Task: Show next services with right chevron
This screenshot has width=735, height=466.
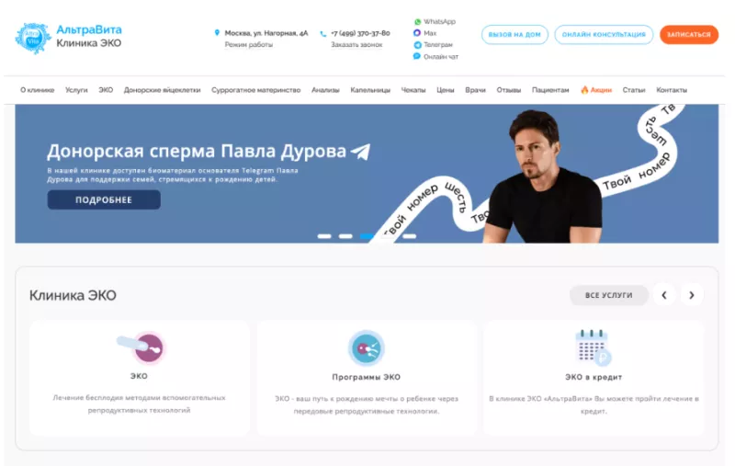Action: pyautogui.click(x=692, y=295)
